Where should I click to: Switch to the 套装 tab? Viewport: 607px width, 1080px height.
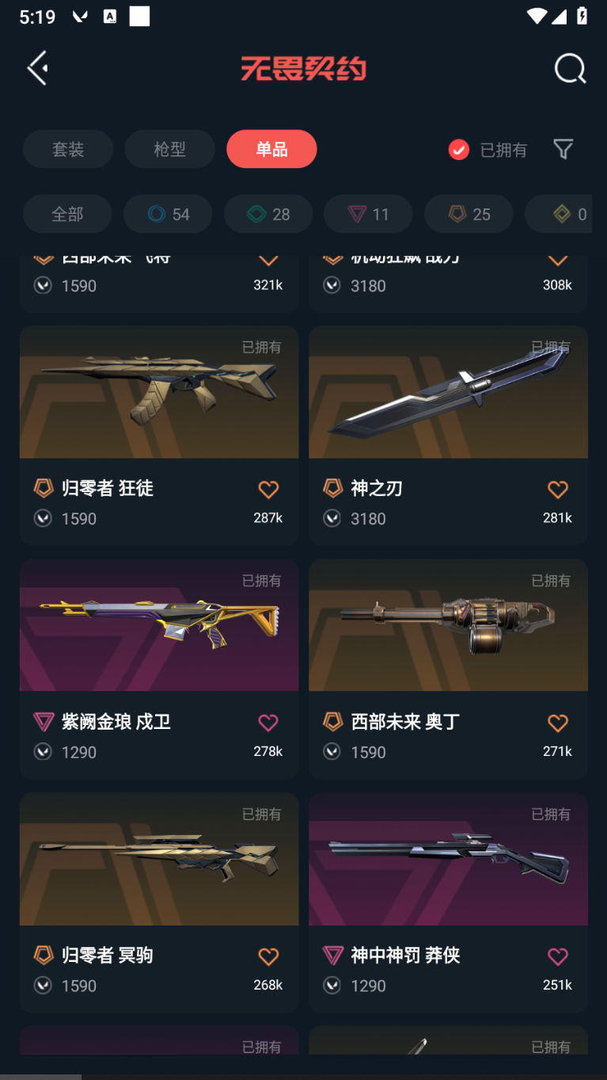(68, 149)
